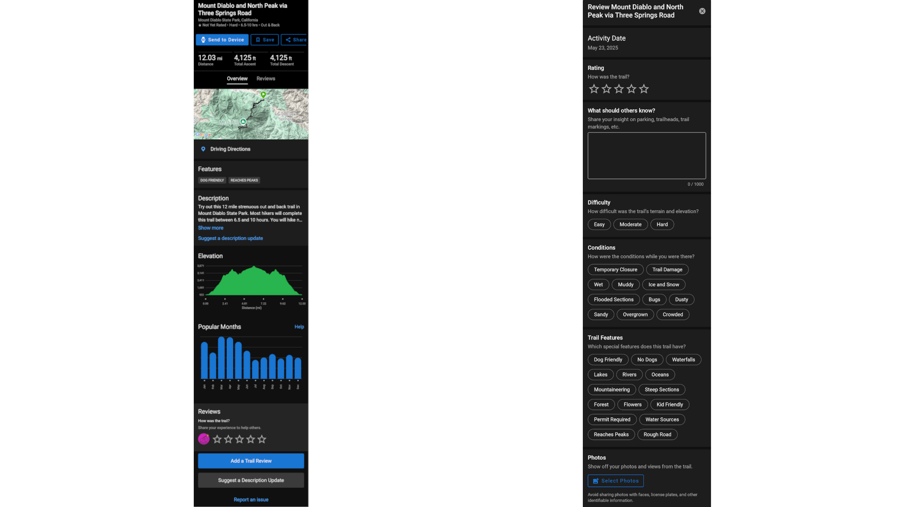Click the Share button

coord(295,40)
